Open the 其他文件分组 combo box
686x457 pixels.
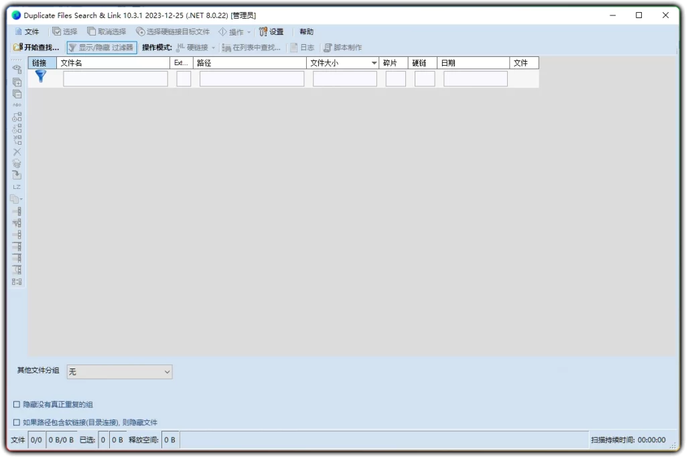(119, 372)
